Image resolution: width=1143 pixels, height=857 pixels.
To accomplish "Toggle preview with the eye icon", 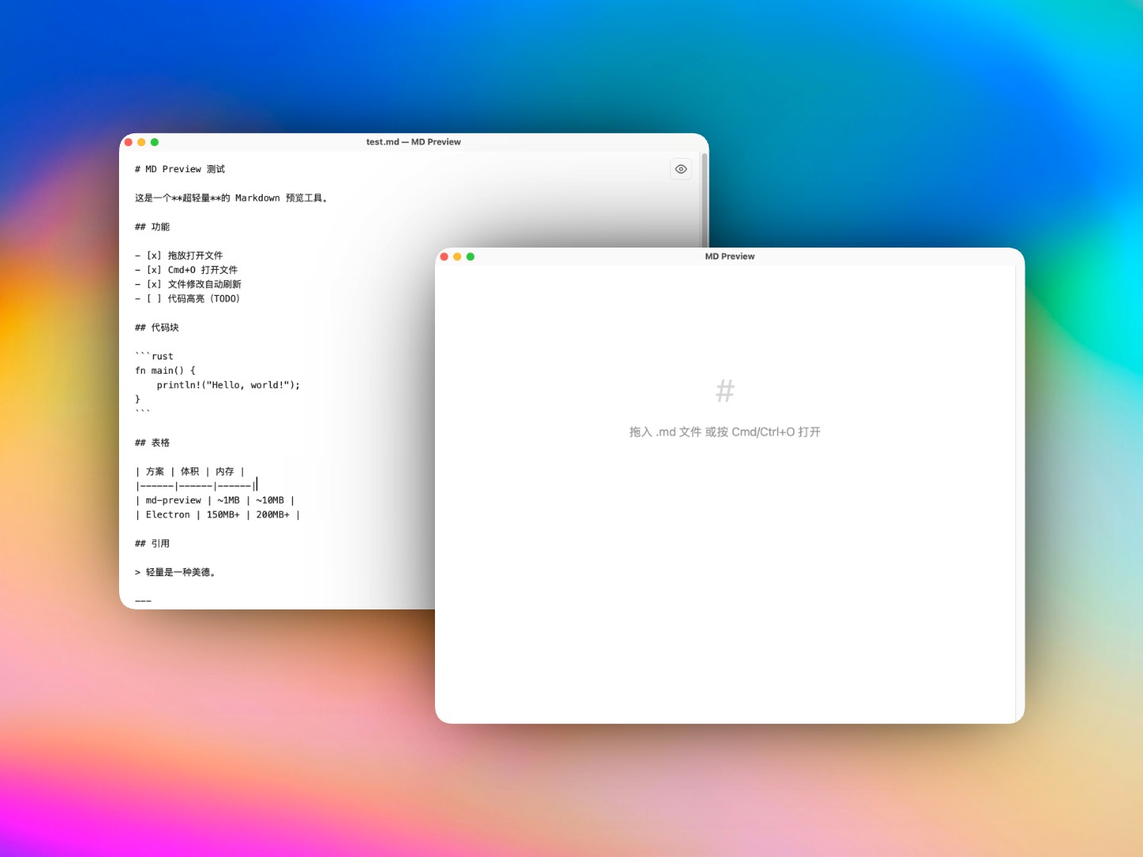I will pos(681,169).
